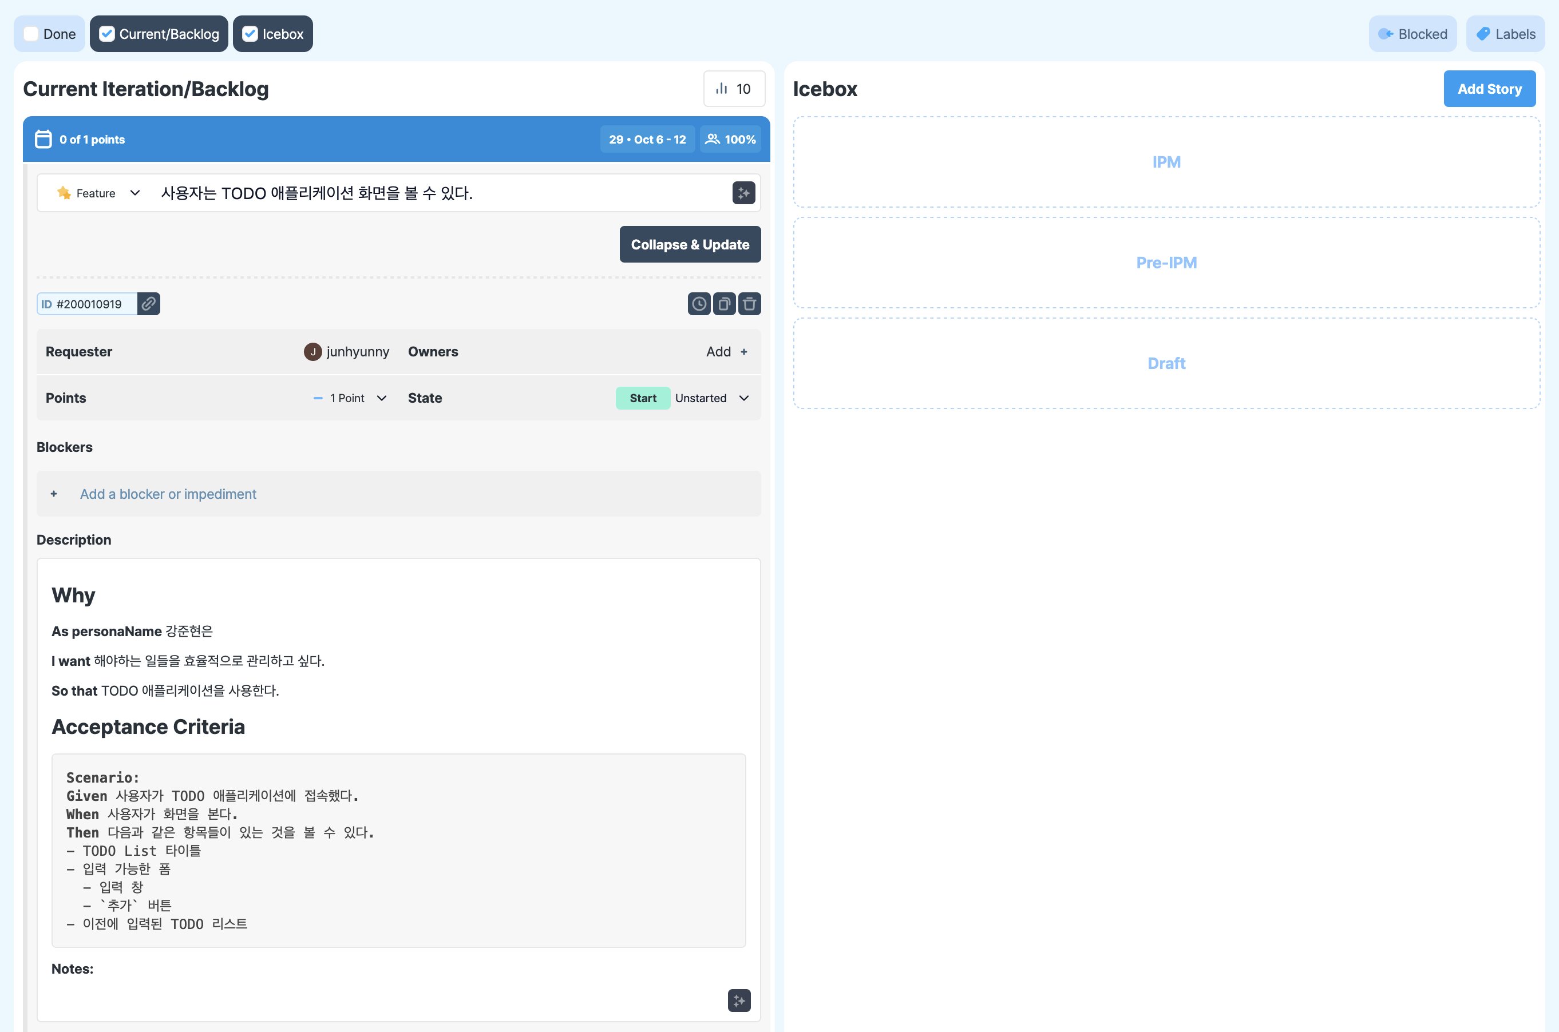Click the iteration calendar icon

43,139
